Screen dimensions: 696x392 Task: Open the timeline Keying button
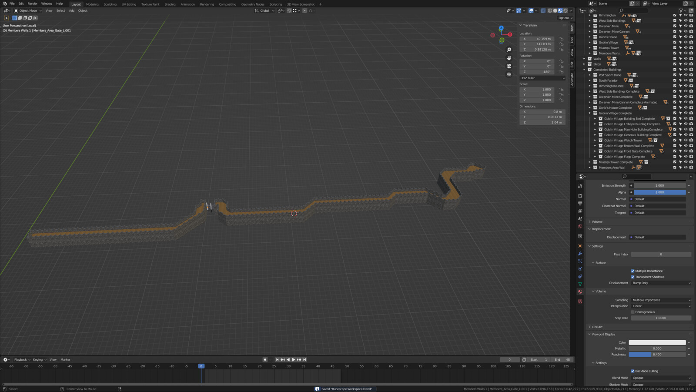click(x=39, y=360)
